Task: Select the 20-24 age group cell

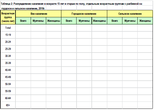Action: [8, 42]
